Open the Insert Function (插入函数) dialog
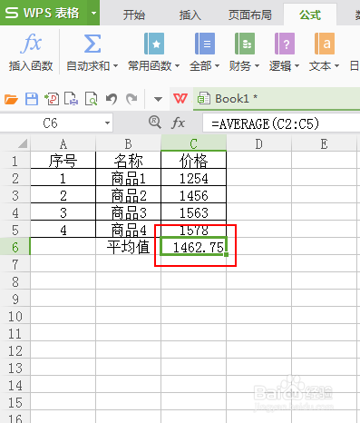The width and height of the screenshot is (360, 423). pyautogui.click(x=31, y=52)
